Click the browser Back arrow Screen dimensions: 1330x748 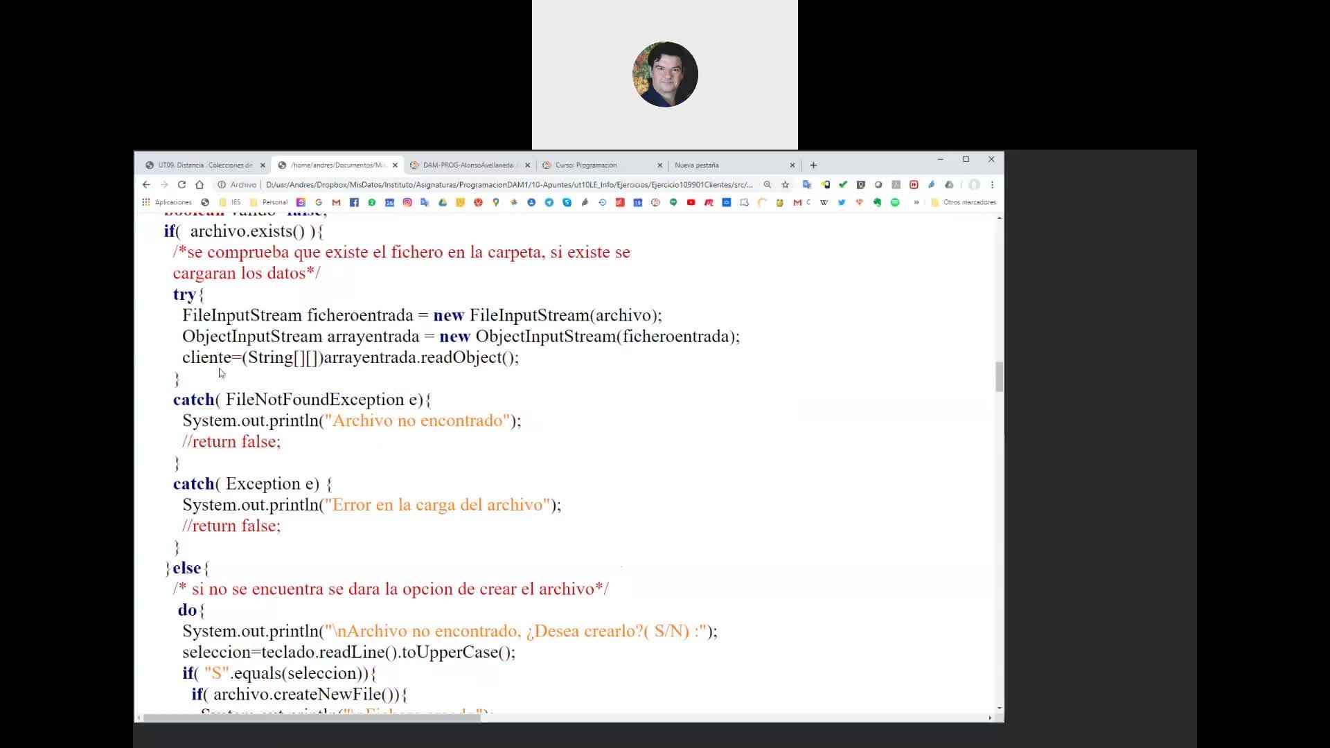click(x=146, y=185)
